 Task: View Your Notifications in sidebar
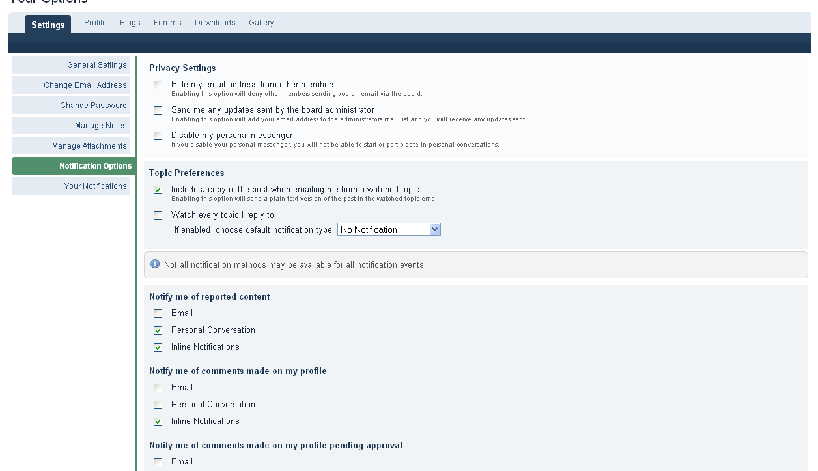[95, 186]
